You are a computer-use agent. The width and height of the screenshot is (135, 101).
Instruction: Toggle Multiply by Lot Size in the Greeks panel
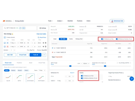(x=82, y=76)
